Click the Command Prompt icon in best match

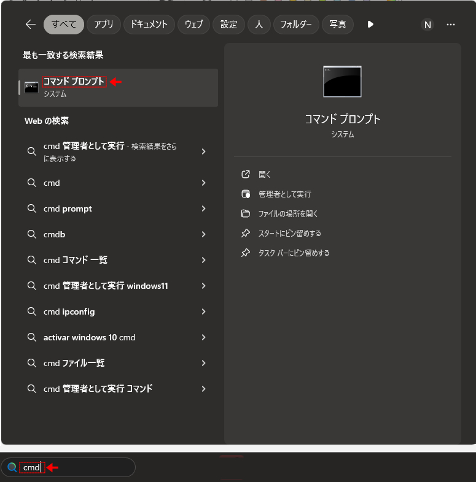[x=31, y=88]
